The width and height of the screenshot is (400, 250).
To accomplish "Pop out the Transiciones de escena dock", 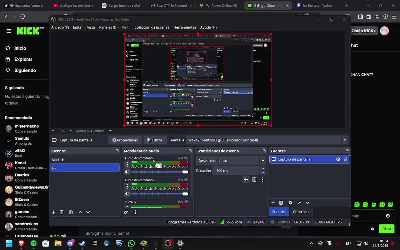I will tap(264, 151).
